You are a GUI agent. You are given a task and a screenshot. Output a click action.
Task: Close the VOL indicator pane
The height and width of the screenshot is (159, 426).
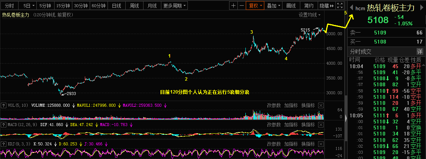pyautogui.click(x=321, y=106)
